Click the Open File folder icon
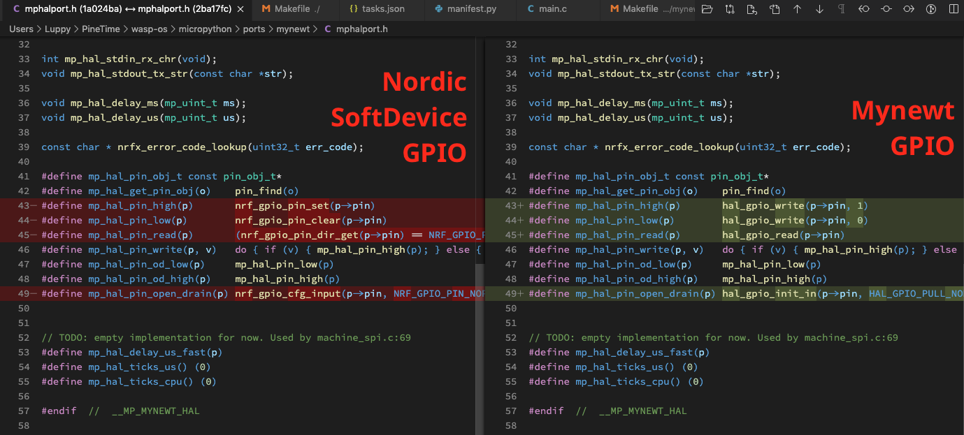964x435 pixels. click(x=707, y=10)
